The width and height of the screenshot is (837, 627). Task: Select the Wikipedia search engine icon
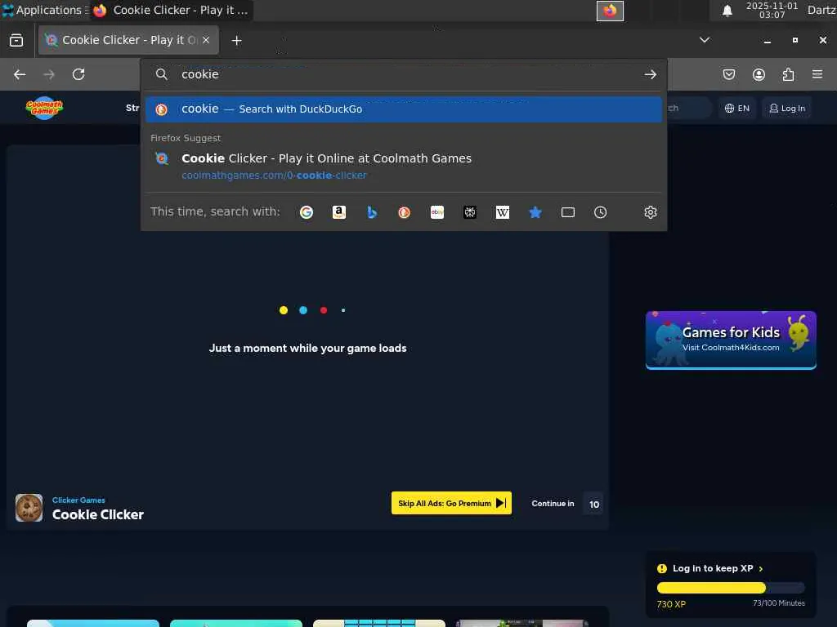coord(503,212)
